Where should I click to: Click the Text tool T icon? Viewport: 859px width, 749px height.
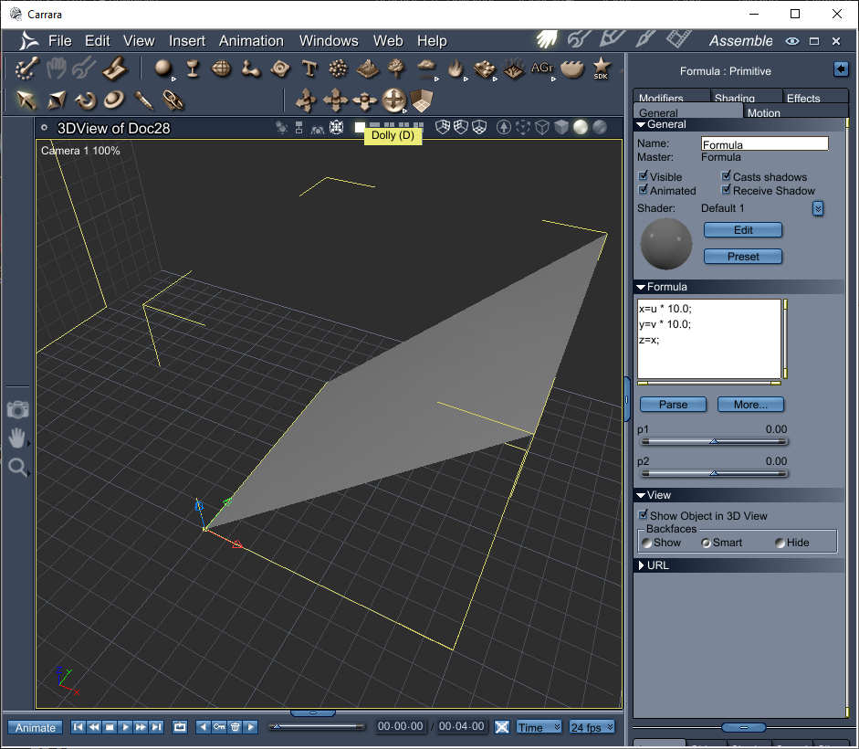click(x=309, y=69)
